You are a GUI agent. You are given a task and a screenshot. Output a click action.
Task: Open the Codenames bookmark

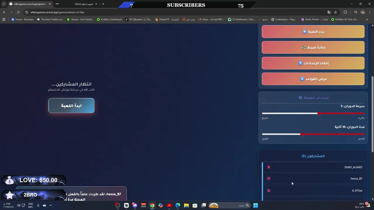tap(283, 20)
